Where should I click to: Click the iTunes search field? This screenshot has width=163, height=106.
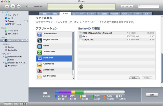148,6
